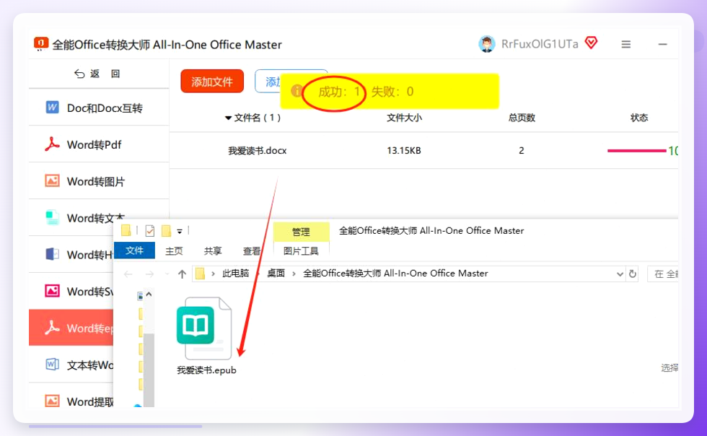Click the 添加文件 button
This screenshot has height=436, width=707.
[x=212, y=82]
